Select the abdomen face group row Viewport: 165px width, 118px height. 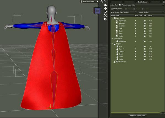(137, 23)
